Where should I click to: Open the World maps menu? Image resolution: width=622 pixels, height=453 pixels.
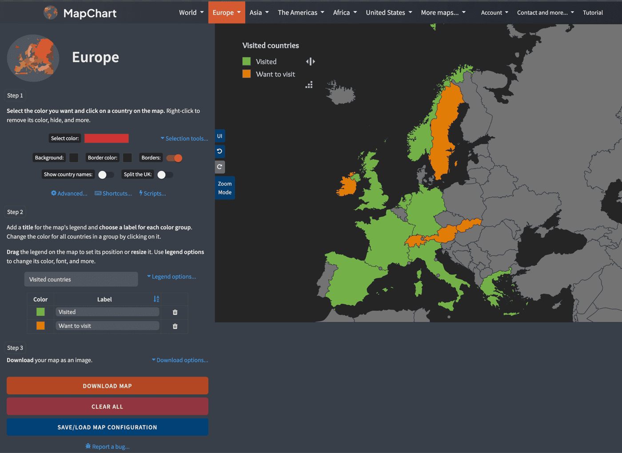(x=191, y=12)
